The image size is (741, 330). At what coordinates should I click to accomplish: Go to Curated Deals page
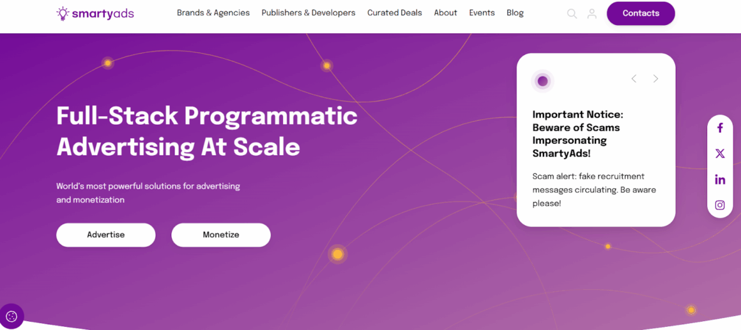click(395, 13)
